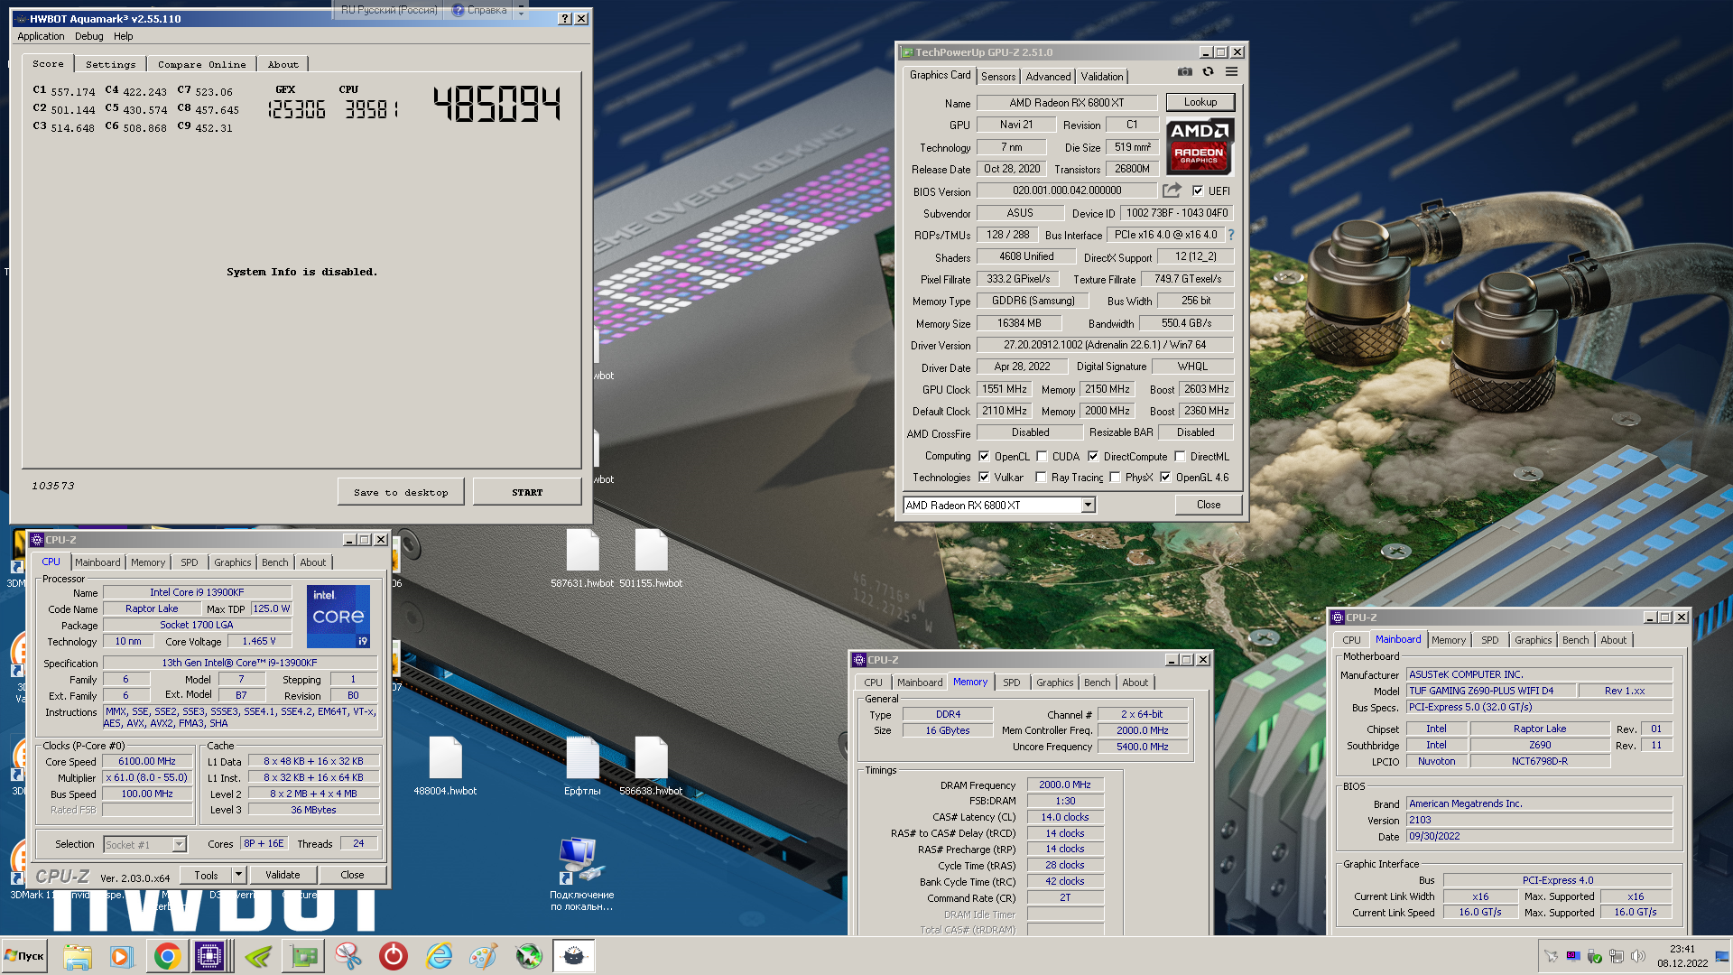Click the 60 FPS monitor tray icon

click(1572, 956)
